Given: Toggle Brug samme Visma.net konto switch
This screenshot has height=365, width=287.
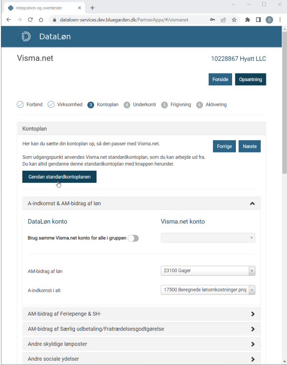Looking at the screenshot, I should pyautogui.click(x=133, y=238).
